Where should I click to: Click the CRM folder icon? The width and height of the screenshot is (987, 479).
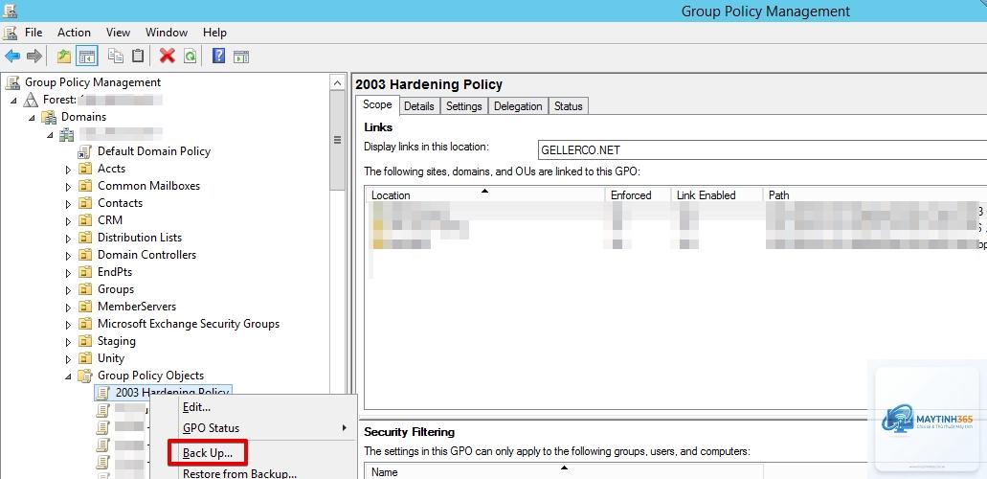tap(85, 220)
